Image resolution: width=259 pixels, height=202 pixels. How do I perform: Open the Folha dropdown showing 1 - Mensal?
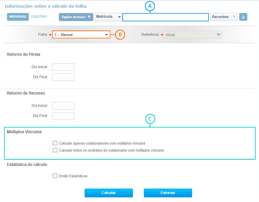(x=81, y=35)
